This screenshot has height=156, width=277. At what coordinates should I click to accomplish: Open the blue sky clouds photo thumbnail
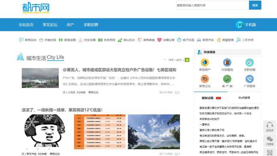click(x=154, y=132)
